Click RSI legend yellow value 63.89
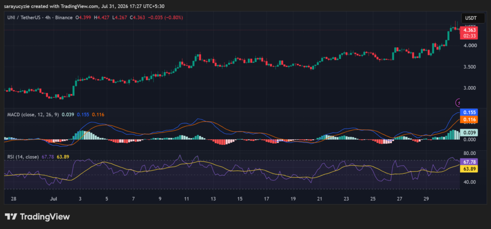 coord(63,157)
